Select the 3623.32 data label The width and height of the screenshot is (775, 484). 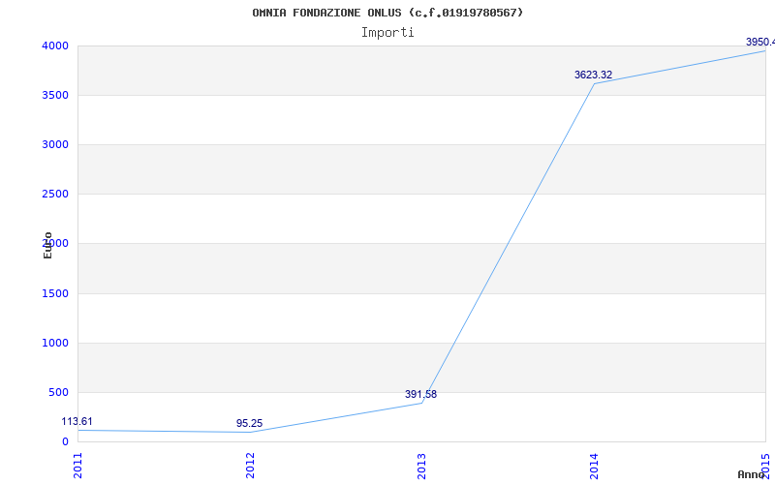pos(593,75)
